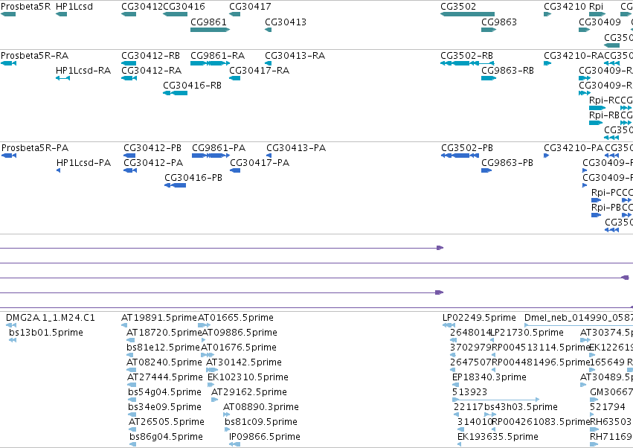This screenshot has height=448, width=633.
Task: Click the CG3502 gene bar
Action: coord(467,14)
